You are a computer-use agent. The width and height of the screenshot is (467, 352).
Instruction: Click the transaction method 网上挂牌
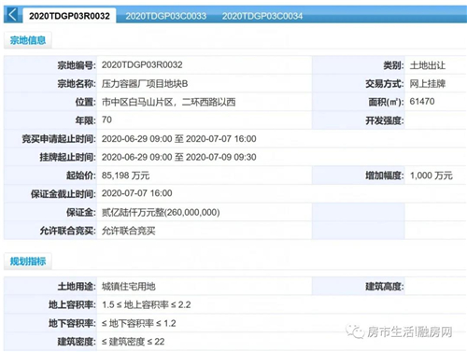tap(428, 83)
